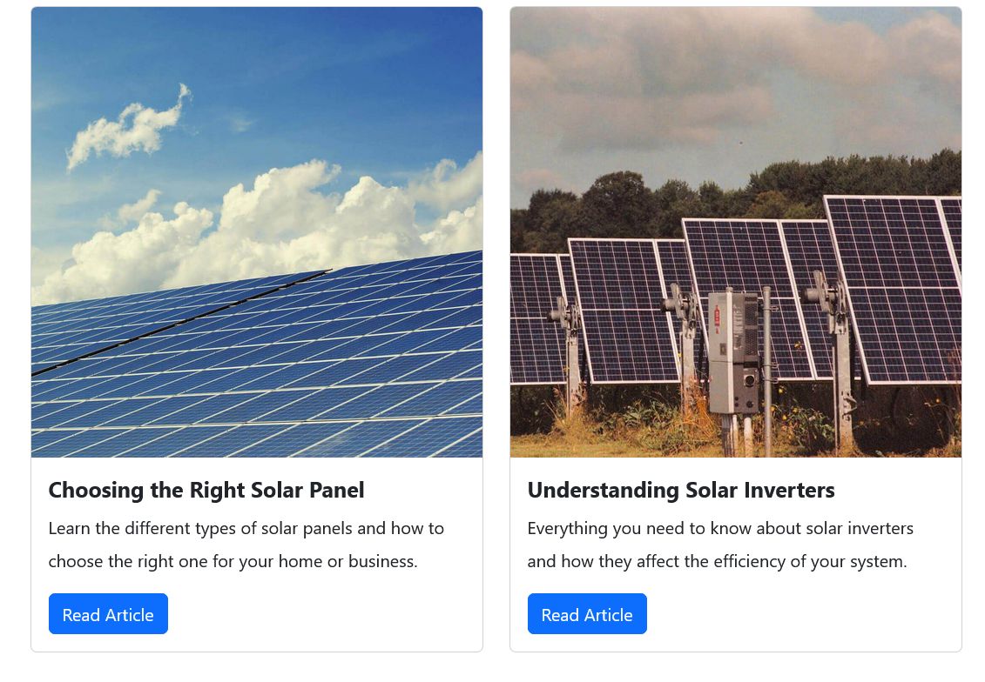Open the 'Choosing the Right Solar Panel' heading
The width and height of the screenshot is (985, 682).
click(x=206, y=490)
